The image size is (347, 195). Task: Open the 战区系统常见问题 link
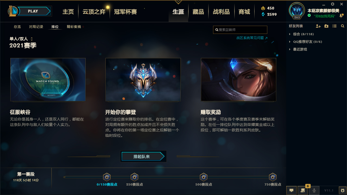(x=252, y=38)
